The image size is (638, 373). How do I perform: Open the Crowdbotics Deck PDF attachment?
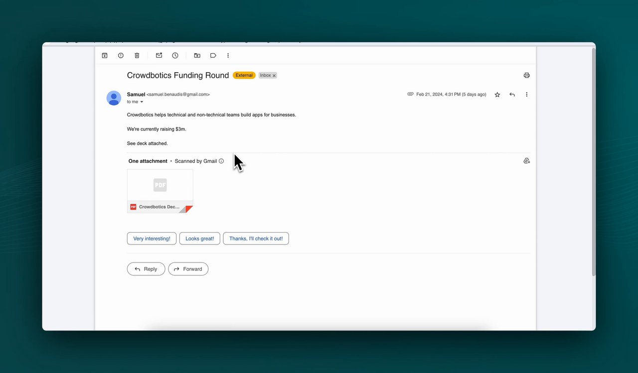tap(160, 191)
